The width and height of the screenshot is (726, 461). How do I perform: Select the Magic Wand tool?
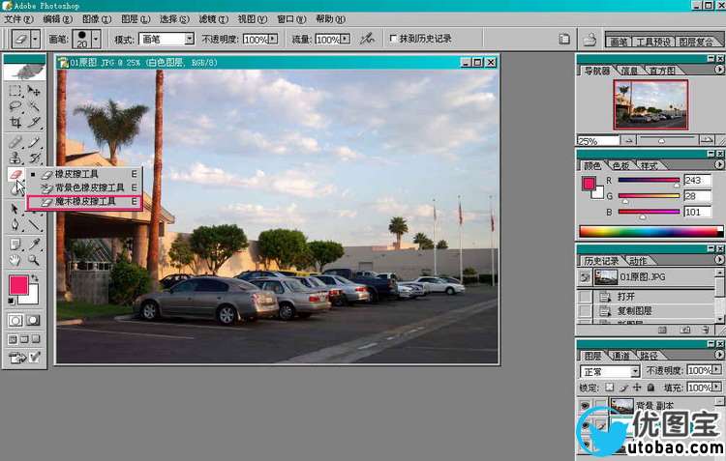coord(34,107)
